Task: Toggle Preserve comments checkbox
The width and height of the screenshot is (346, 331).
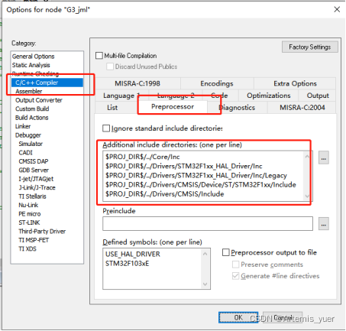Action: tap(236, 264)
